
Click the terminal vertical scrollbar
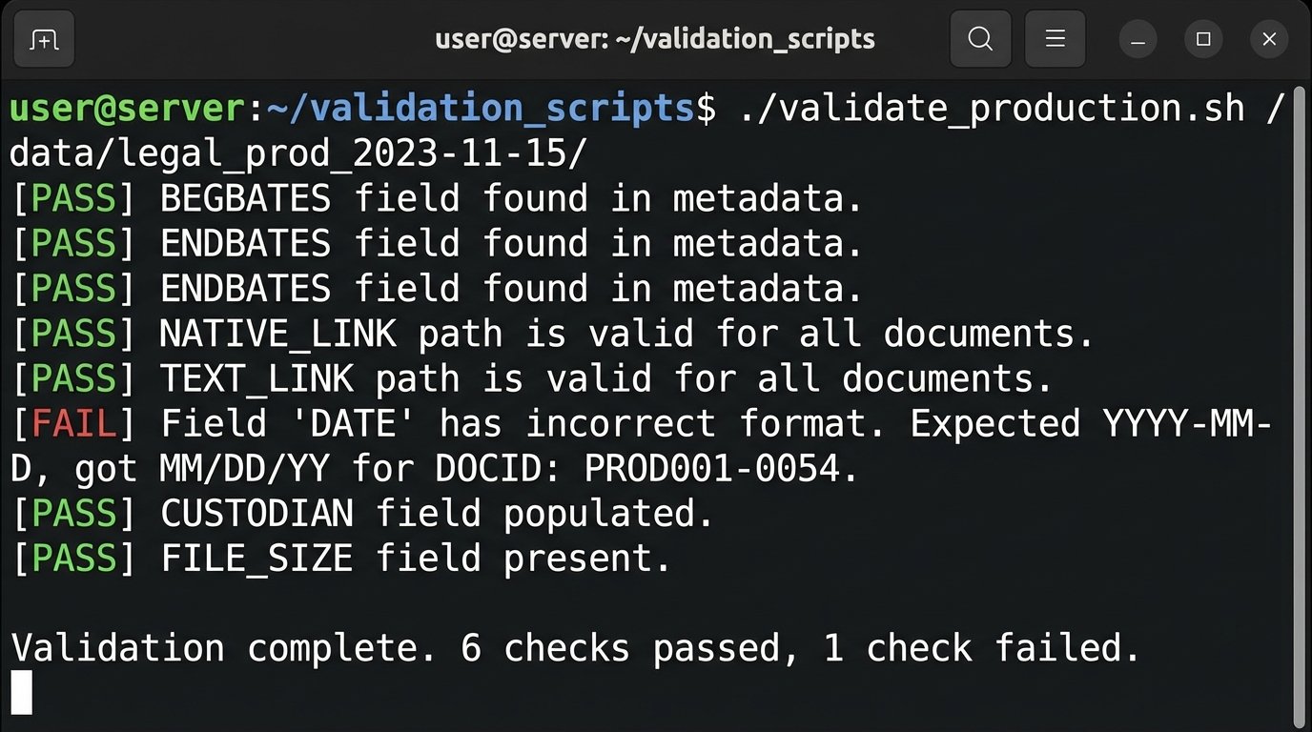[x=1298, y=400]
